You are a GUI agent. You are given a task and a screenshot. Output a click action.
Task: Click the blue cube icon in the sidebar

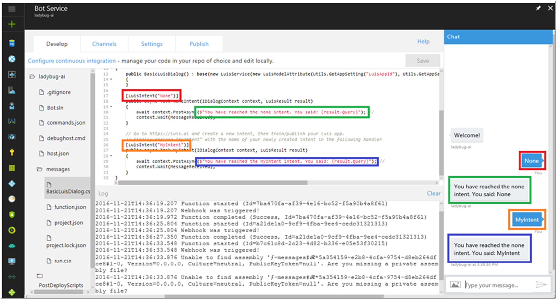click(12, 137)
